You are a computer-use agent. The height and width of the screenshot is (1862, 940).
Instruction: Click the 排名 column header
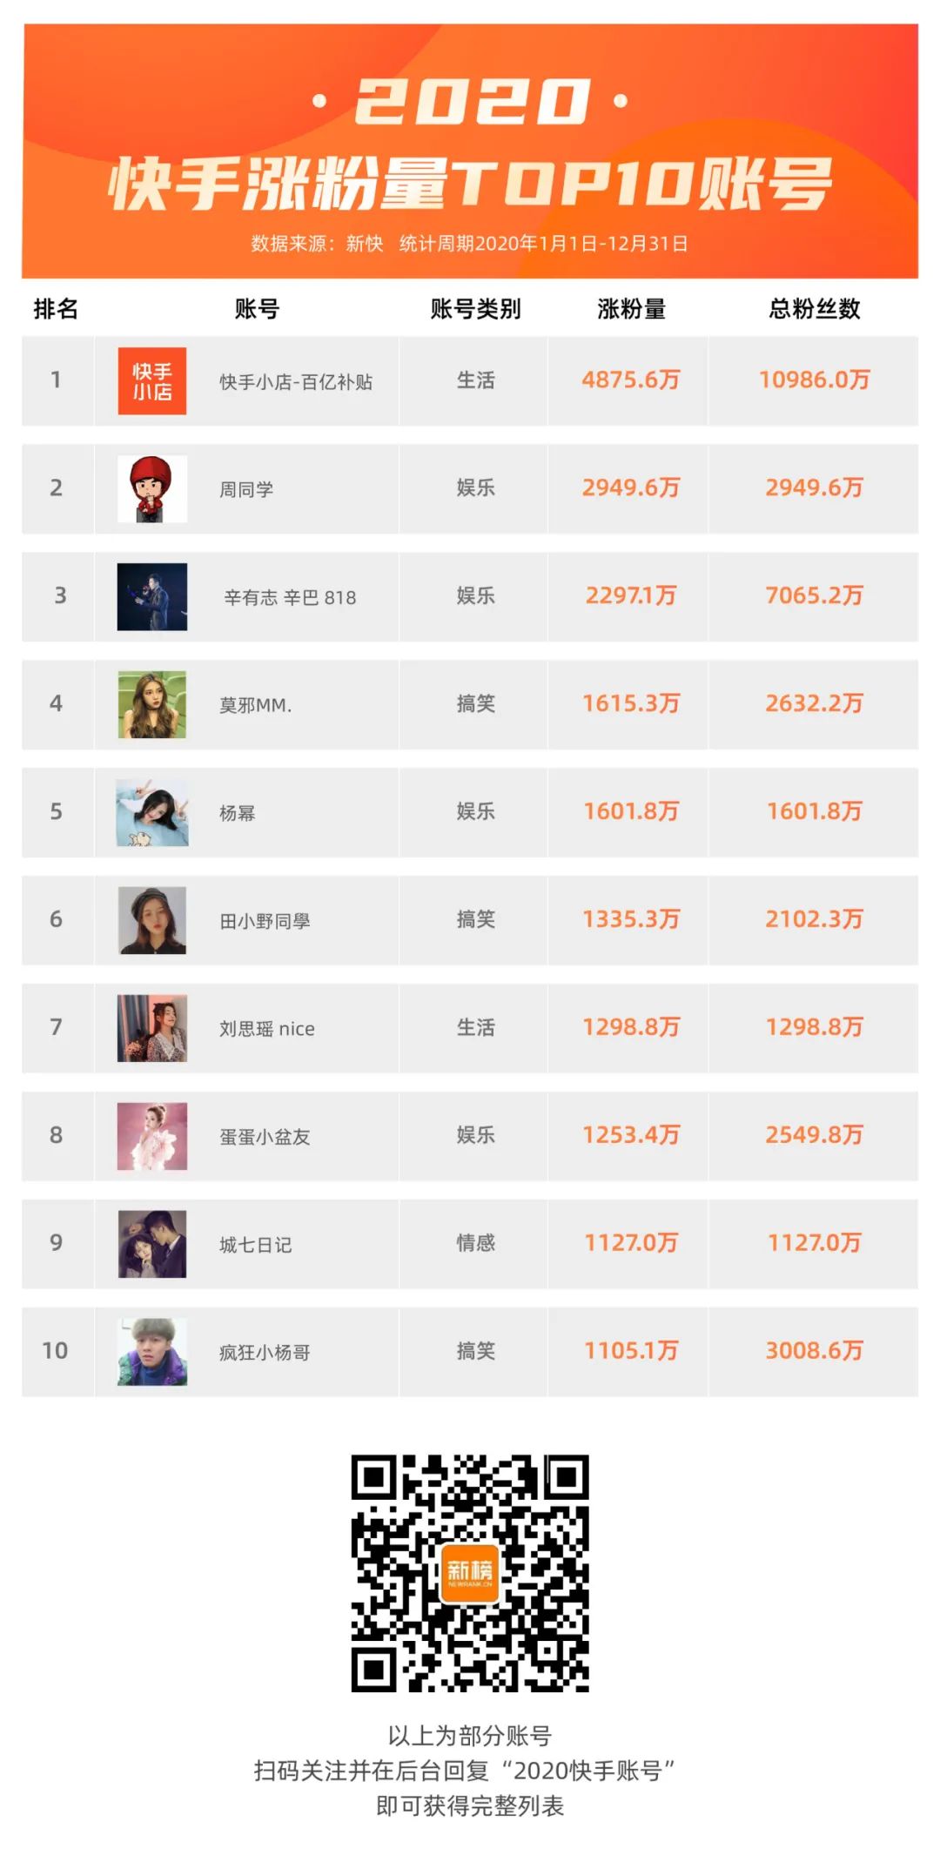point(56,308)
